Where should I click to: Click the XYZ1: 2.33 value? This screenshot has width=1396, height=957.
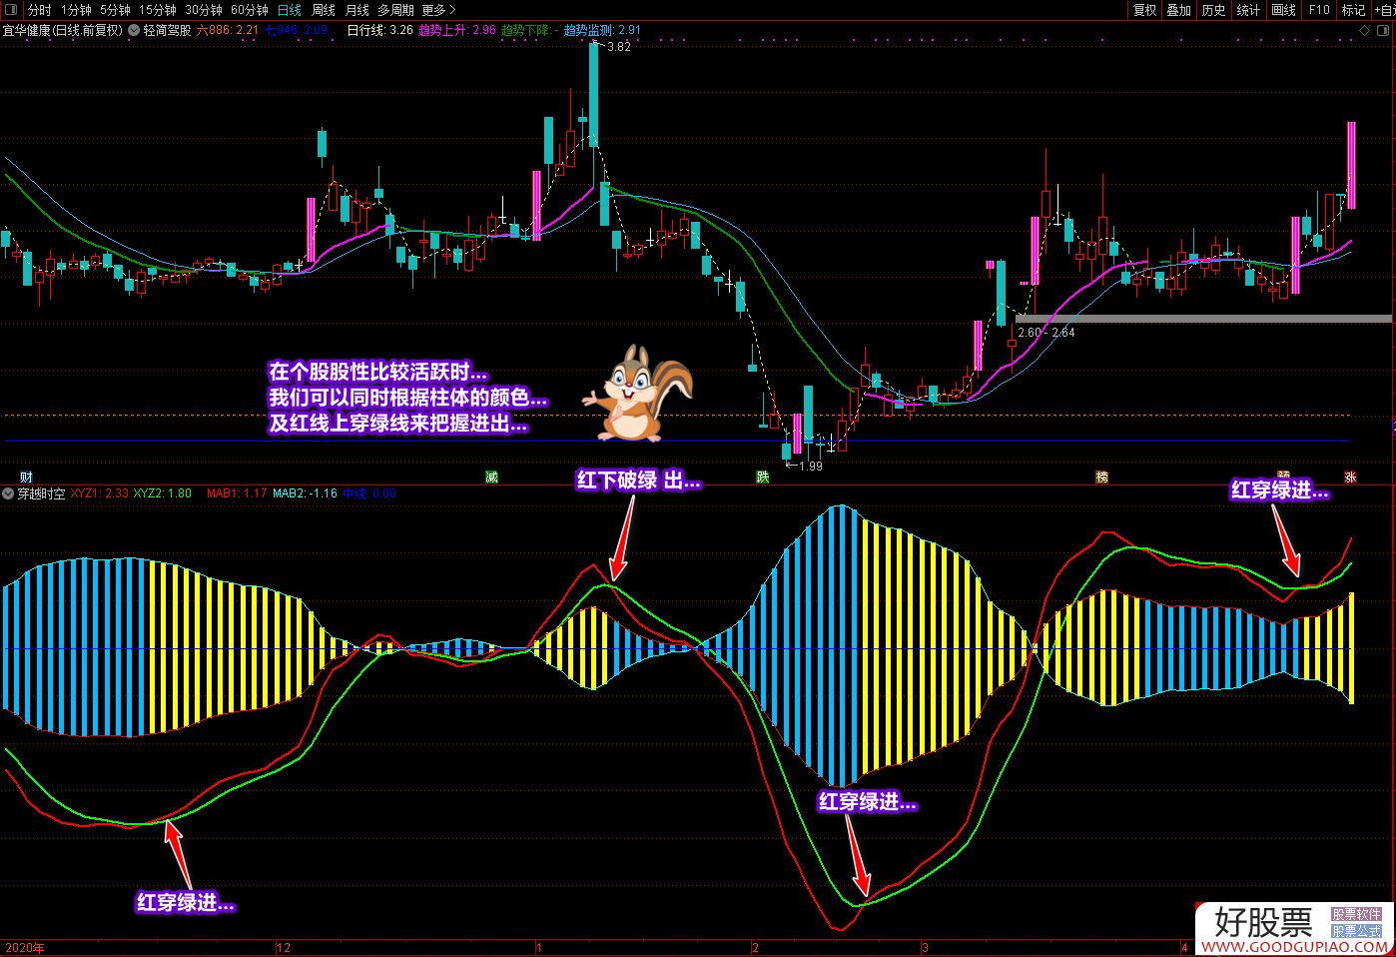click(100, 492)
